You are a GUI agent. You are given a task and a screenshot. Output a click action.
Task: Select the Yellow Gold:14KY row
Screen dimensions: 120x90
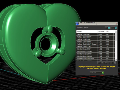tap(95, 39)
